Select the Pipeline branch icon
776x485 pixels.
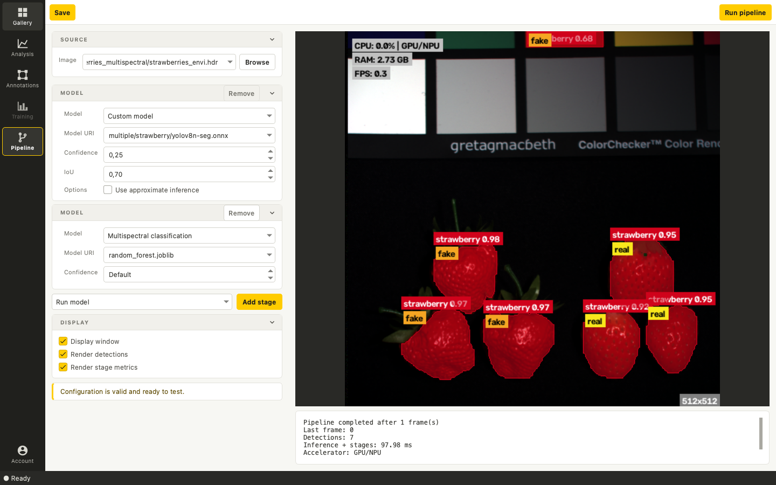coord(22,141)
